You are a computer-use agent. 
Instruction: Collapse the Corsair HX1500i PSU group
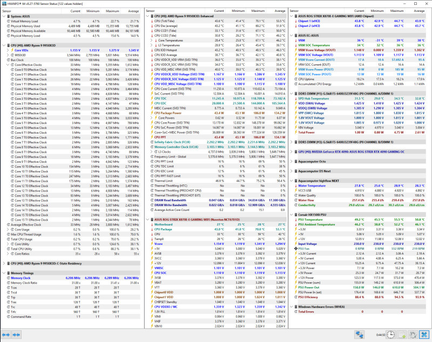tap(292, 215)
